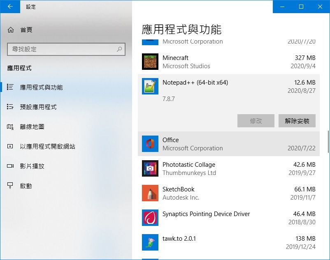330x260 pixels.
Task: Click the 應用程式 sidebar section header
Action: (19, 68)
